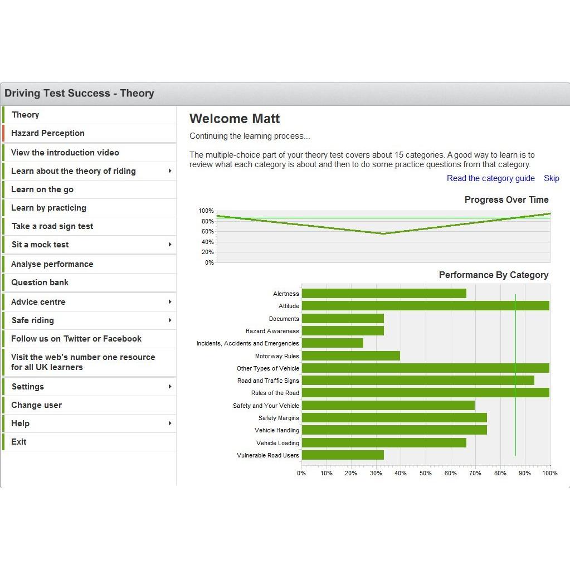
Task: Click Exit in the sidebar
Action: coord(89,442)
